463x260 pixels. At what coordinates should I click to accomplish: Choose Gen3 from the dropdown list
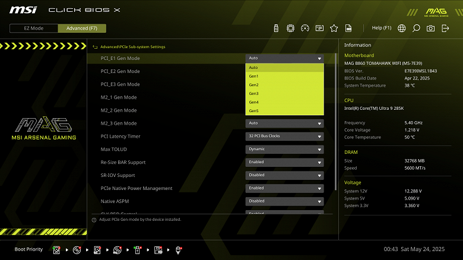[284, 94]
